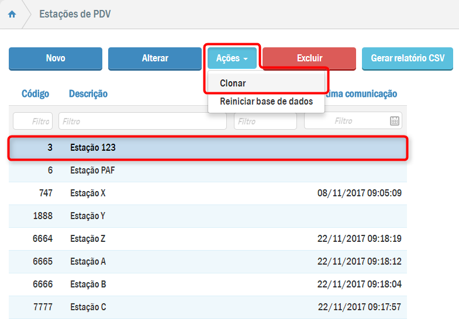Expand the Ações dropdown
459x319 pixels.
tap(232, 58)
